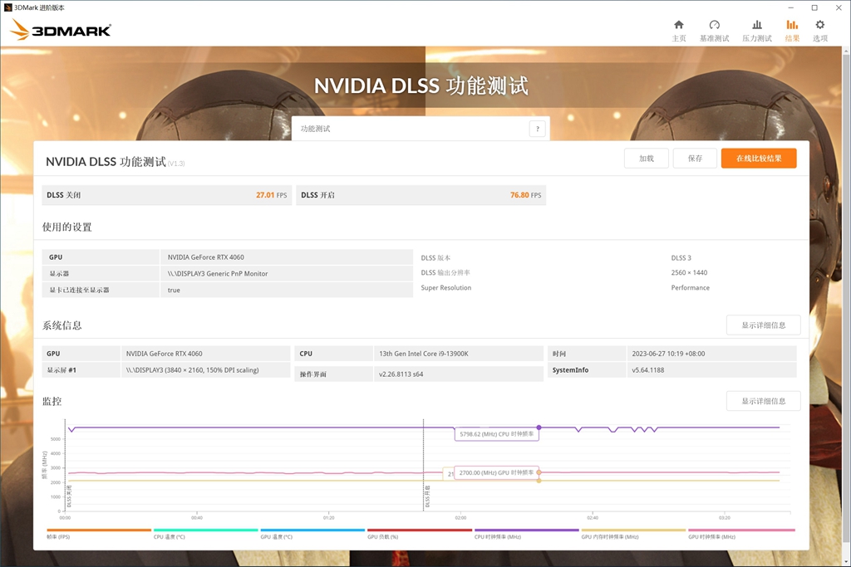Click the DLSS 开启 dashed timeline marker
Screen dimensions: 851x567
tap(424, 465)
